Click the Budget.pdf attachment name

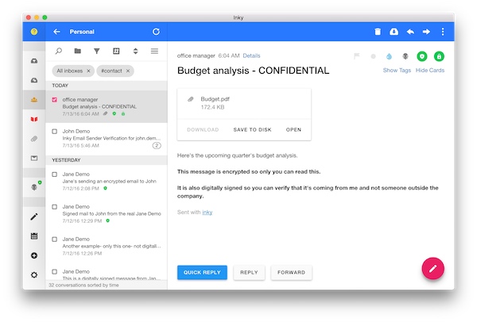click(215, 99)
